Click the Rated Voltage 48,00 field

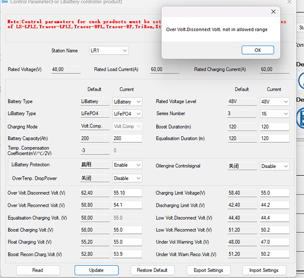[66, 69]
